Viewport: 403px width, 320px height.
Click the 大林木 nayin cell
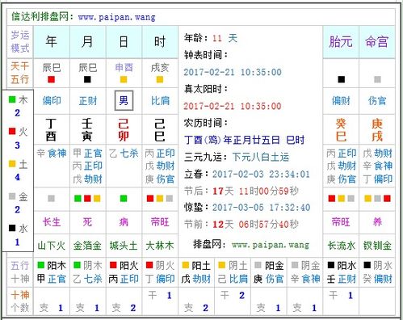pyautogui.click(x=160, y=246)
